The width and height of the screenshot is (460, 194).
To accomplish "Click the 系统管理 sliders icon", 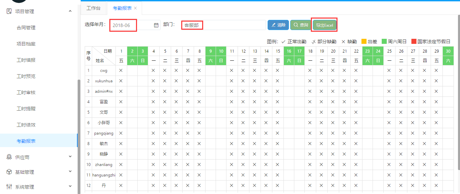I will [x=9, y=187].
